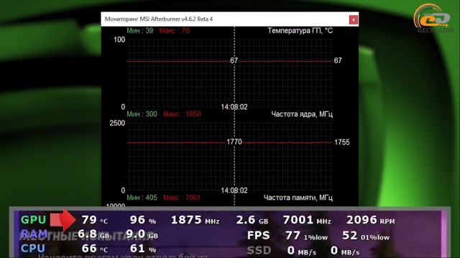Click the 1770 marker value on core clock graph

click(234, 142)
